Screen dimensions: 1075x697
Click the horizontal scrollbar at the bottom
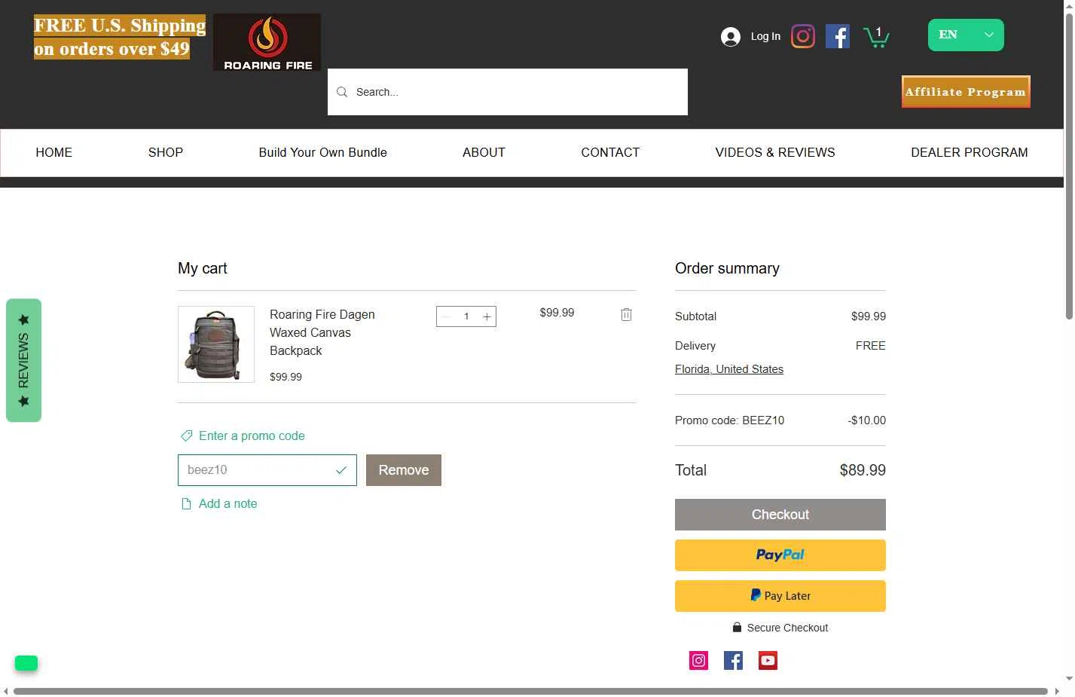530,691
